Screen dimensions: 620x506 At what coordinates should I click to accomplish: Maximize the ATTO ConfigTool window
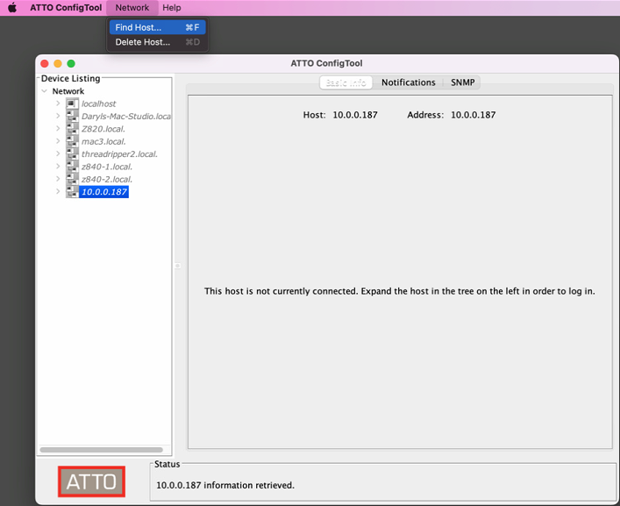click(71, 64)
